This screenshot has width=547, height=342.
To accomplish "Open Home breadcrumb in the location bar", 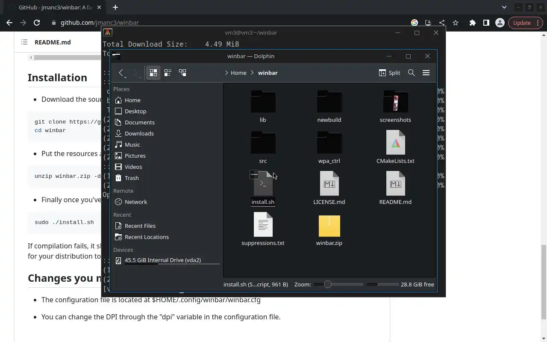I will pyautogui.click(x=238, y=73).
